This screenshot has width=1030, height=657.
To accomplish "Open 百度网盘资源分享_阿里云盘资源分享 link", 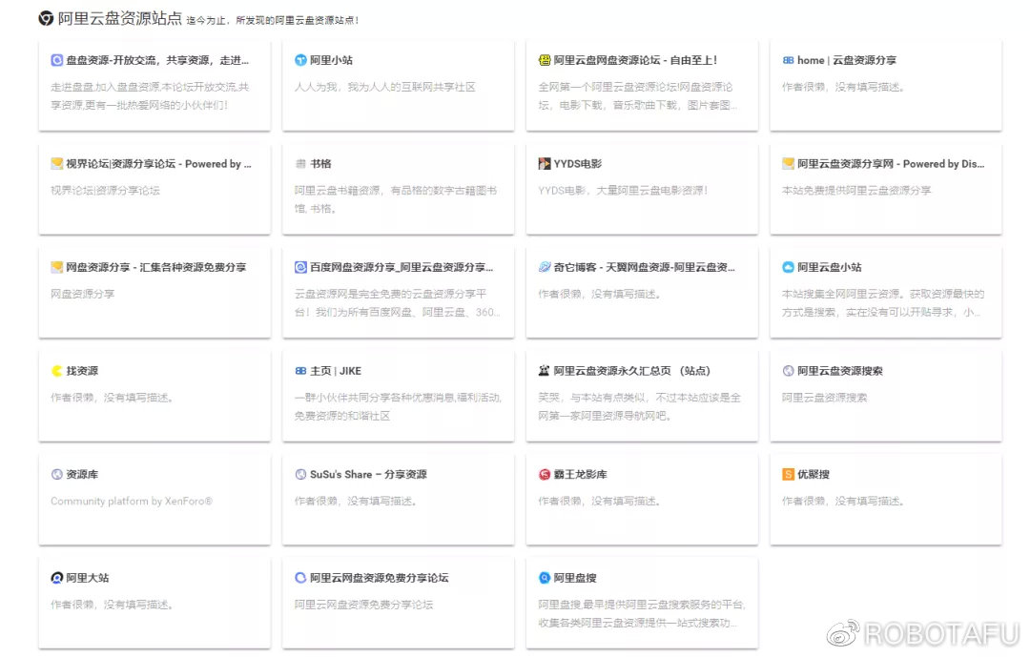I will [402, 267].
